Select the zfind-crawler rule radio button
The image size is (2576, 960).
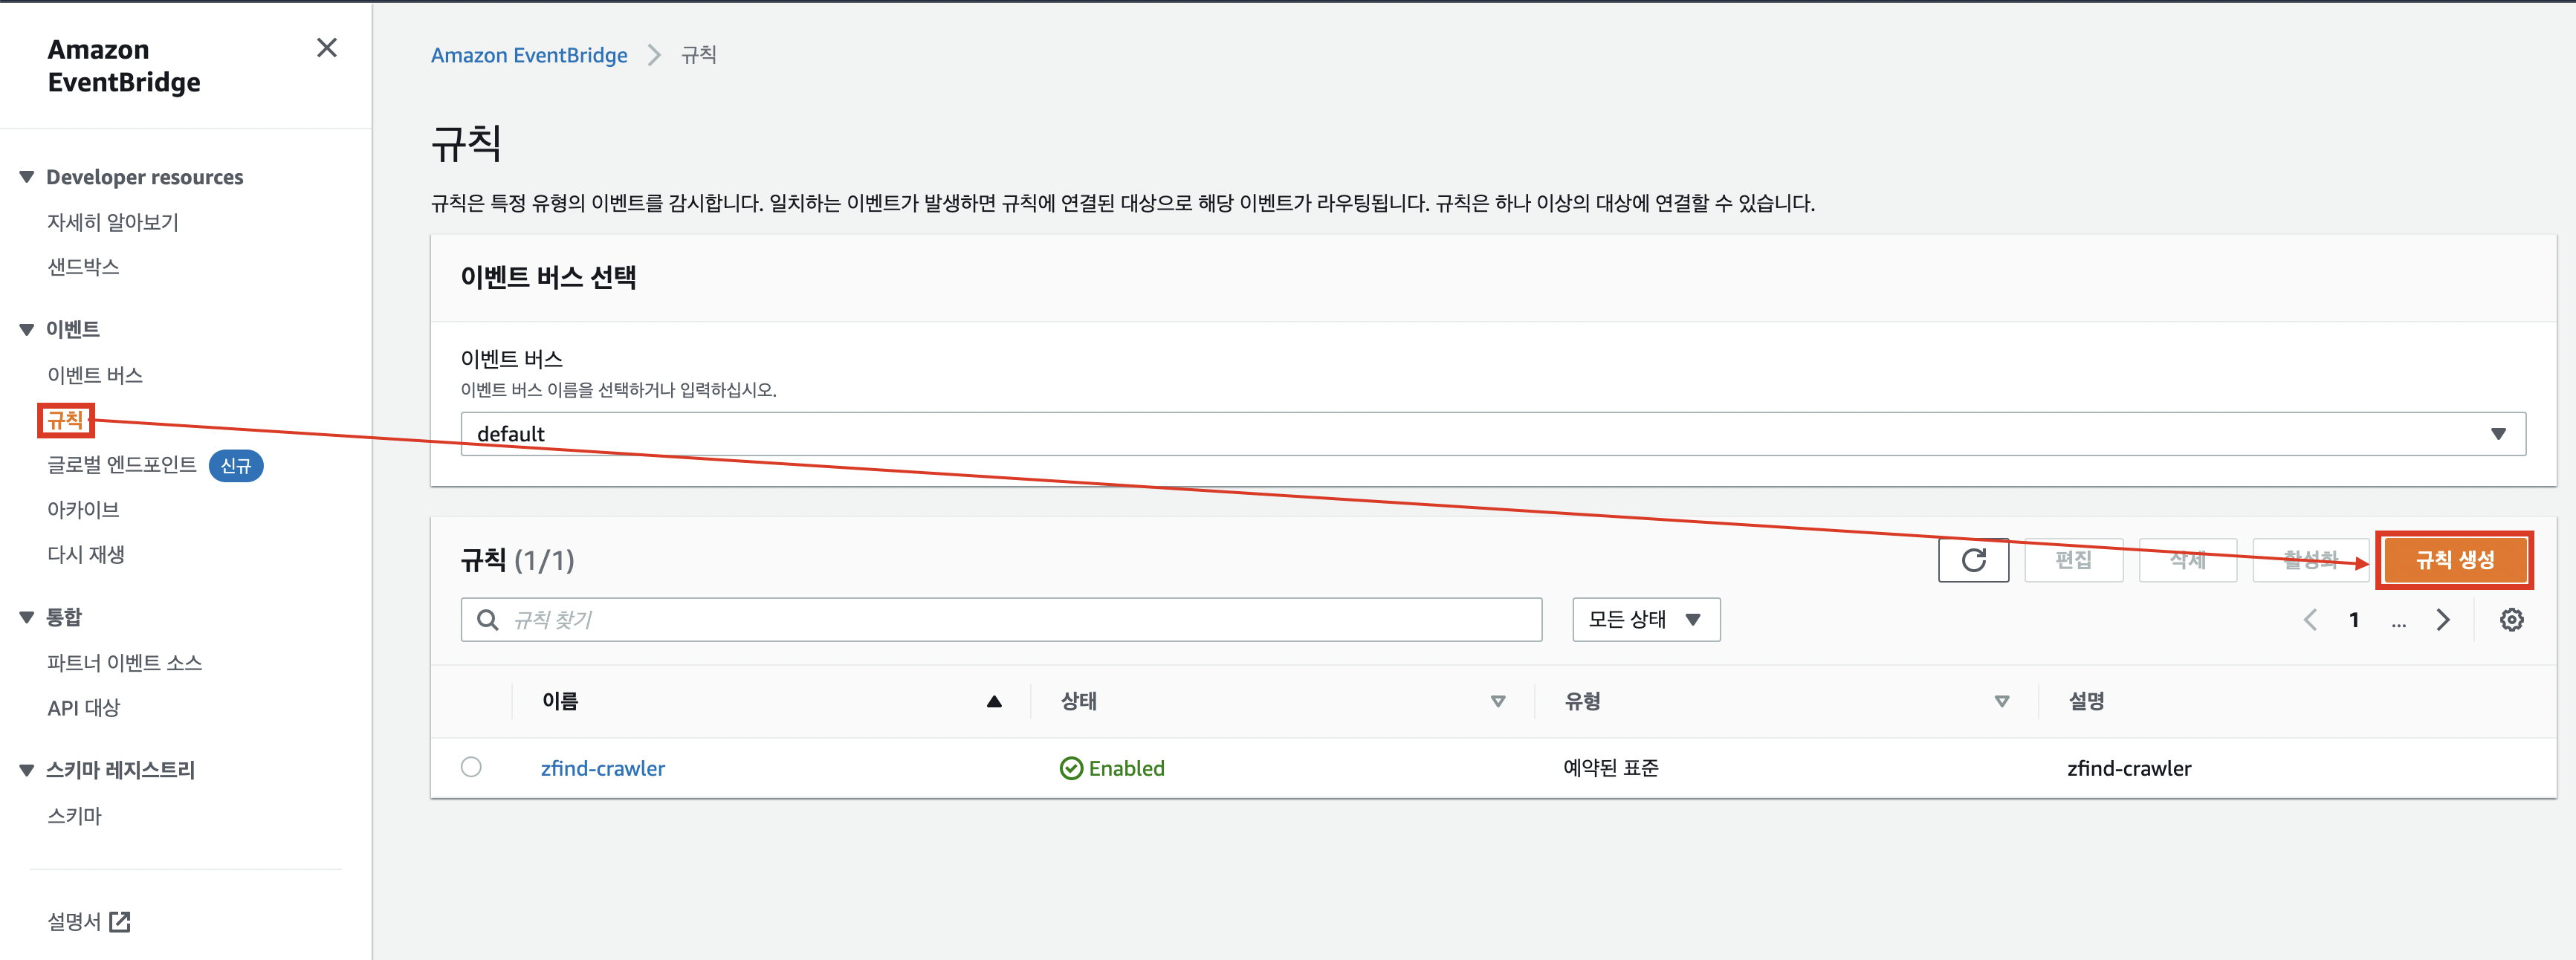471,767
